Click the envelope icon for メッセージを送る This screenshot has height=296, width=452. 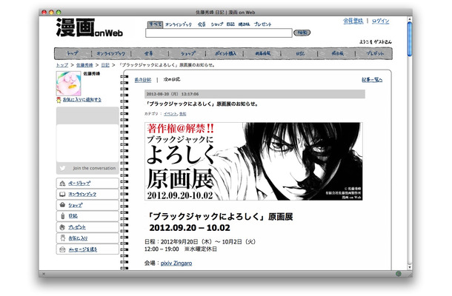(62, 249)
